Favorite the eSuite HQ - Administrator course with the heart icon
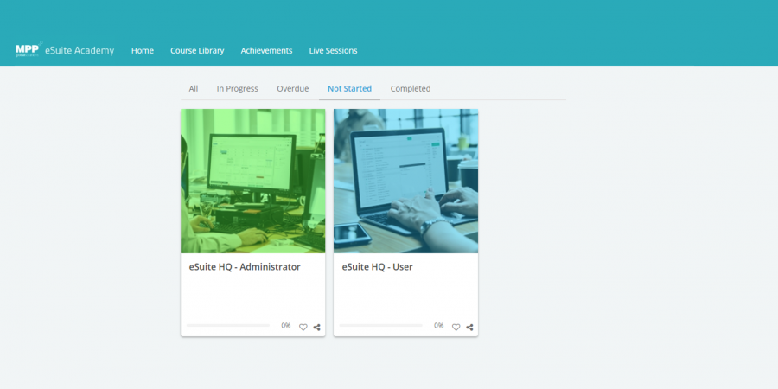 [303, 327]
